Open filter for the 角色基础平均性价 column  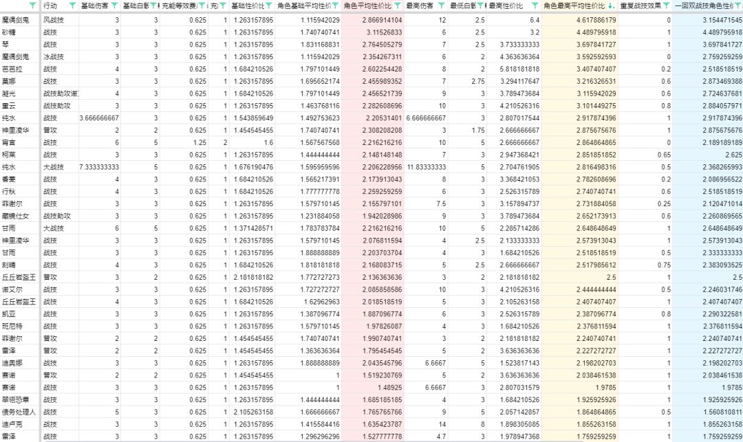(x=335, y=5)
